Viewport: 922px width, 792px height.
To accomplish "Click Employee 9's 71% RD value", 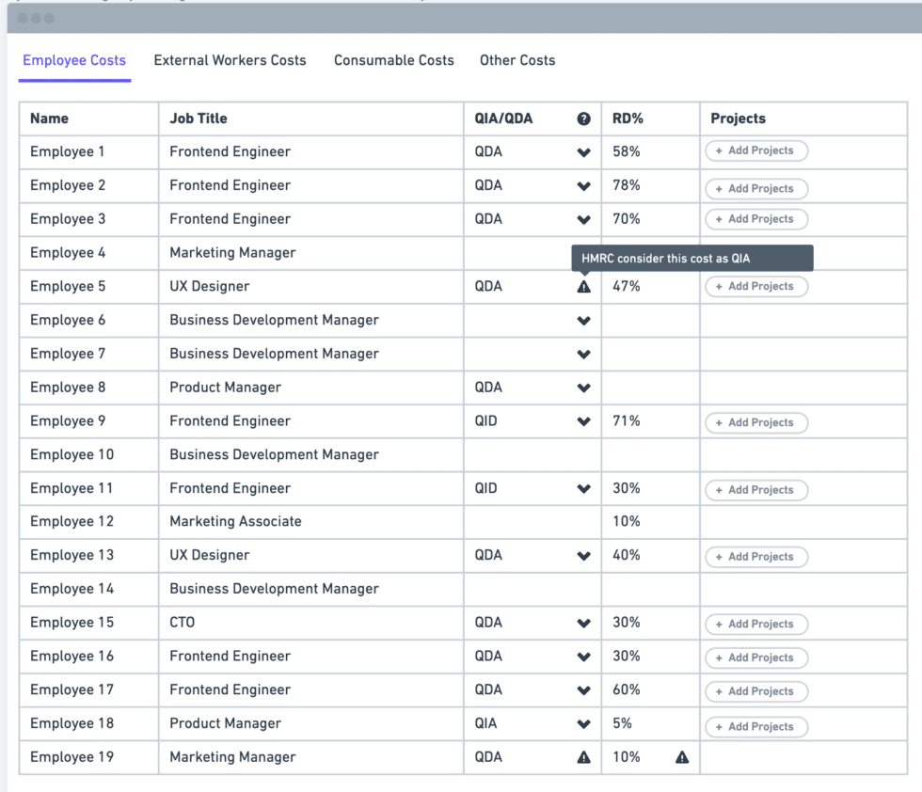I will pyautogui.click(x=627, y=421).
